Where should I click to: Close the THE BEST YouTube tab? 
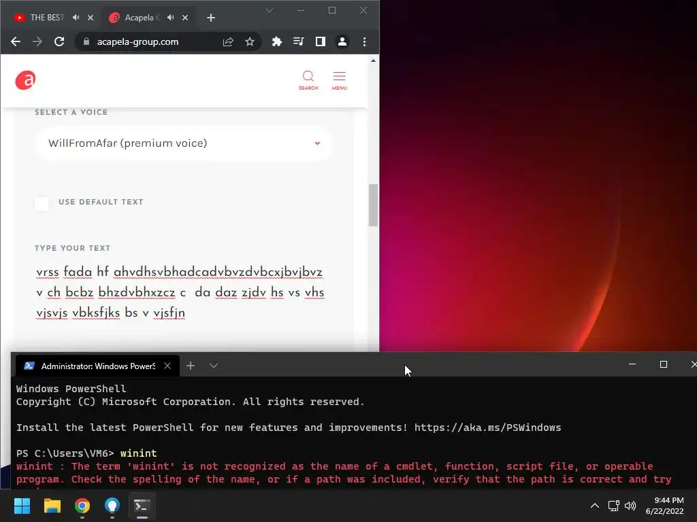coord(91,18)
